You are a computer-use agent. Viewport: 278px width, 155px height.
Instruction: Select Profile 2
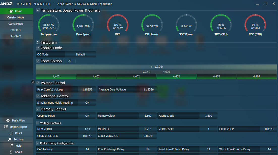tap(16, 36)
